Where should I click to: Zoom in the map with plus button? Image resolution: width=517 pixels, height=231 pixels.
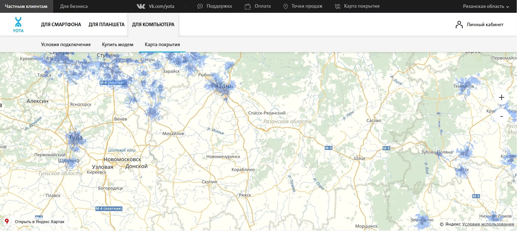point(501,97)
